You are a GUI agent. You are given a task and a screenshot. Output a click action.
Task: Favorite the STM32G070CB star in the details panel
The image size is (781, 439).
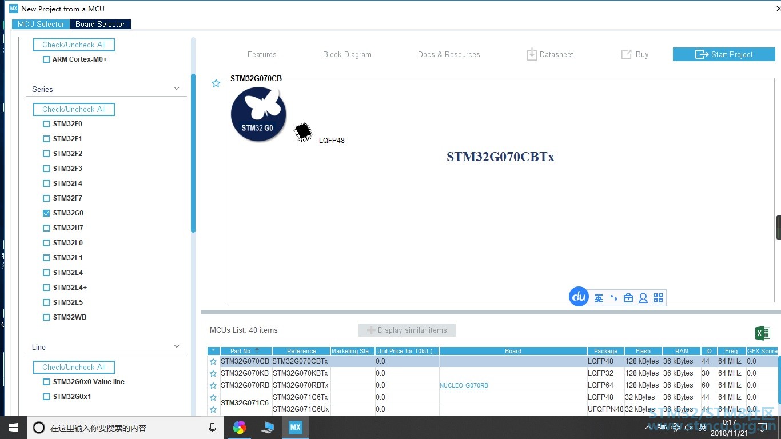[x=216, y=83]
